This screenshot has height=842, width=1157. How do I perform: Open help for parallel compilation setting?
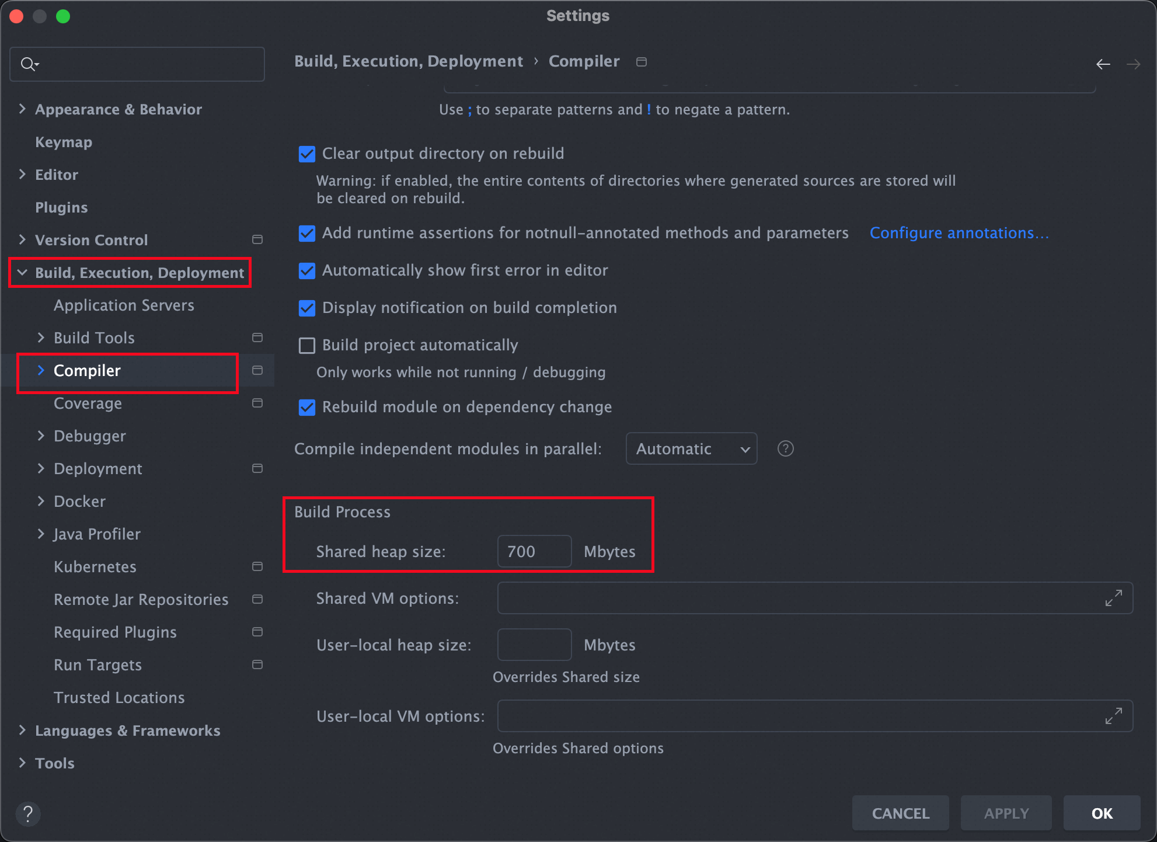(x=785, y=448)
